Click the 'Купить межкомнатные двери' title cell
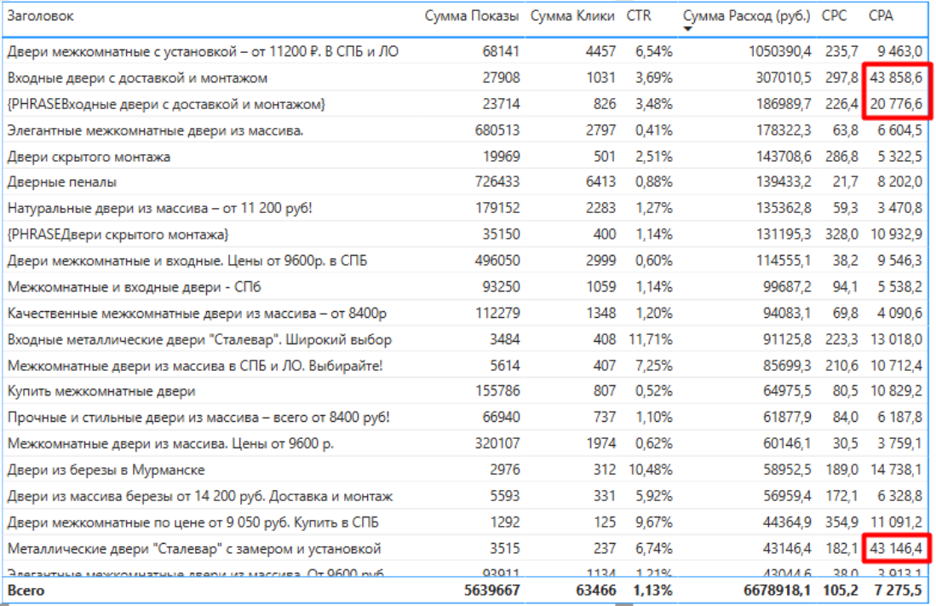 coord(101,391)
